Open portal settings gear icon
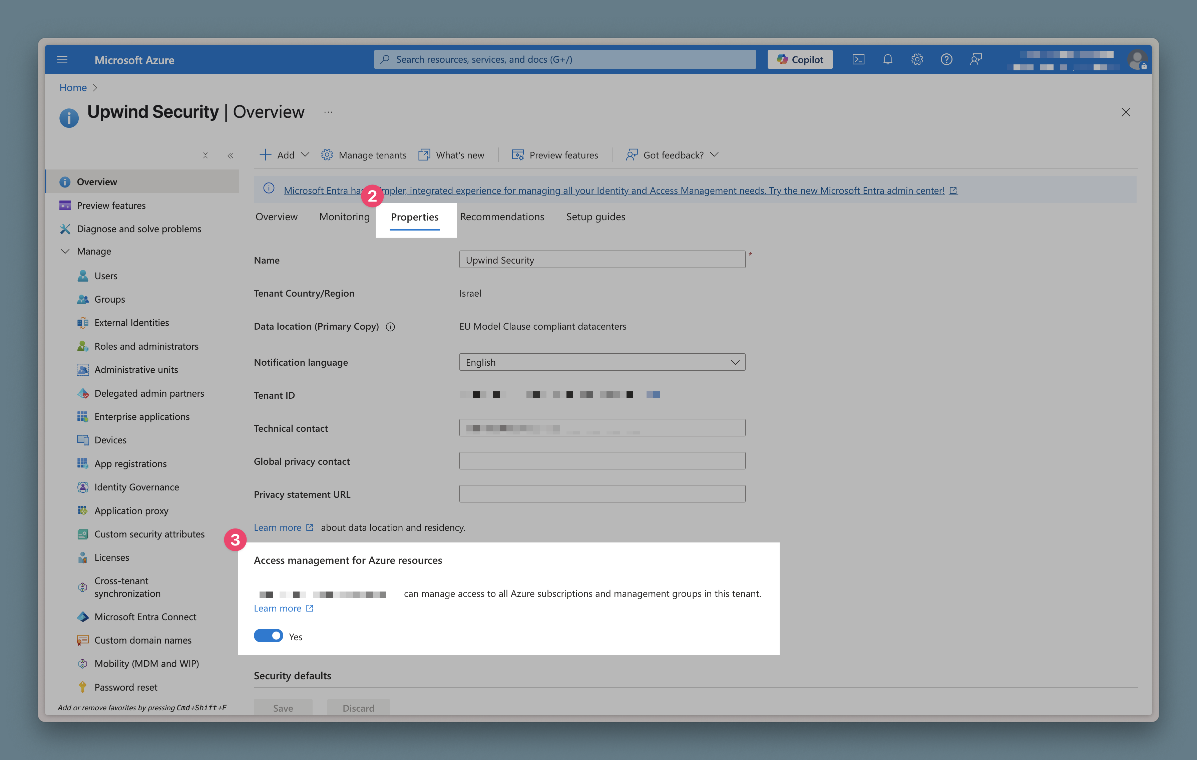Viewport: 1197px width, 760px height. 917,60
